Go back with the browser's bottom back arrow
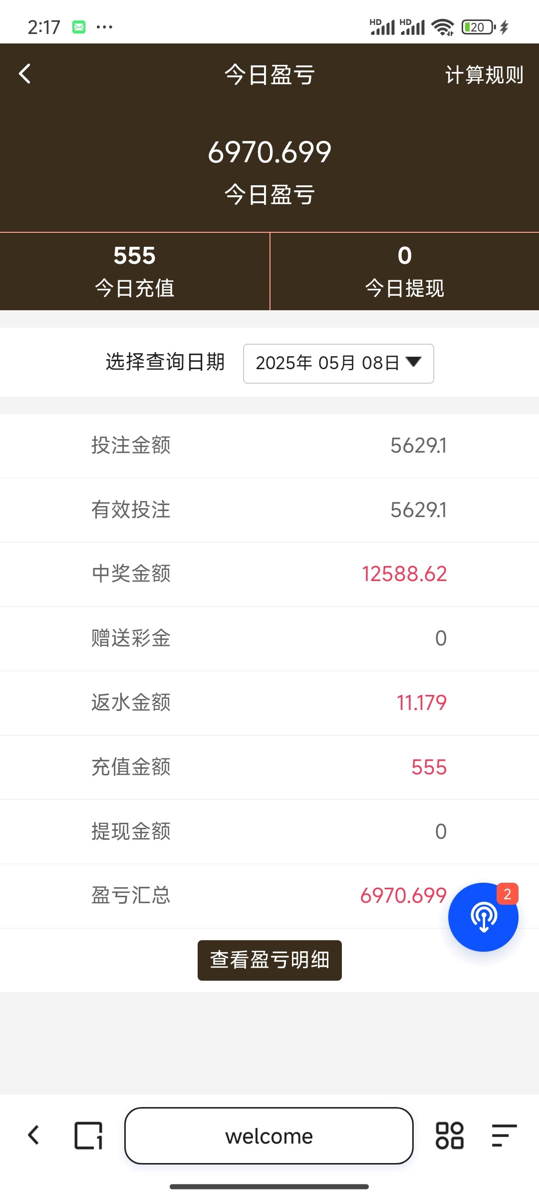Viewport: 539px width, 1199px height. 33,1135
